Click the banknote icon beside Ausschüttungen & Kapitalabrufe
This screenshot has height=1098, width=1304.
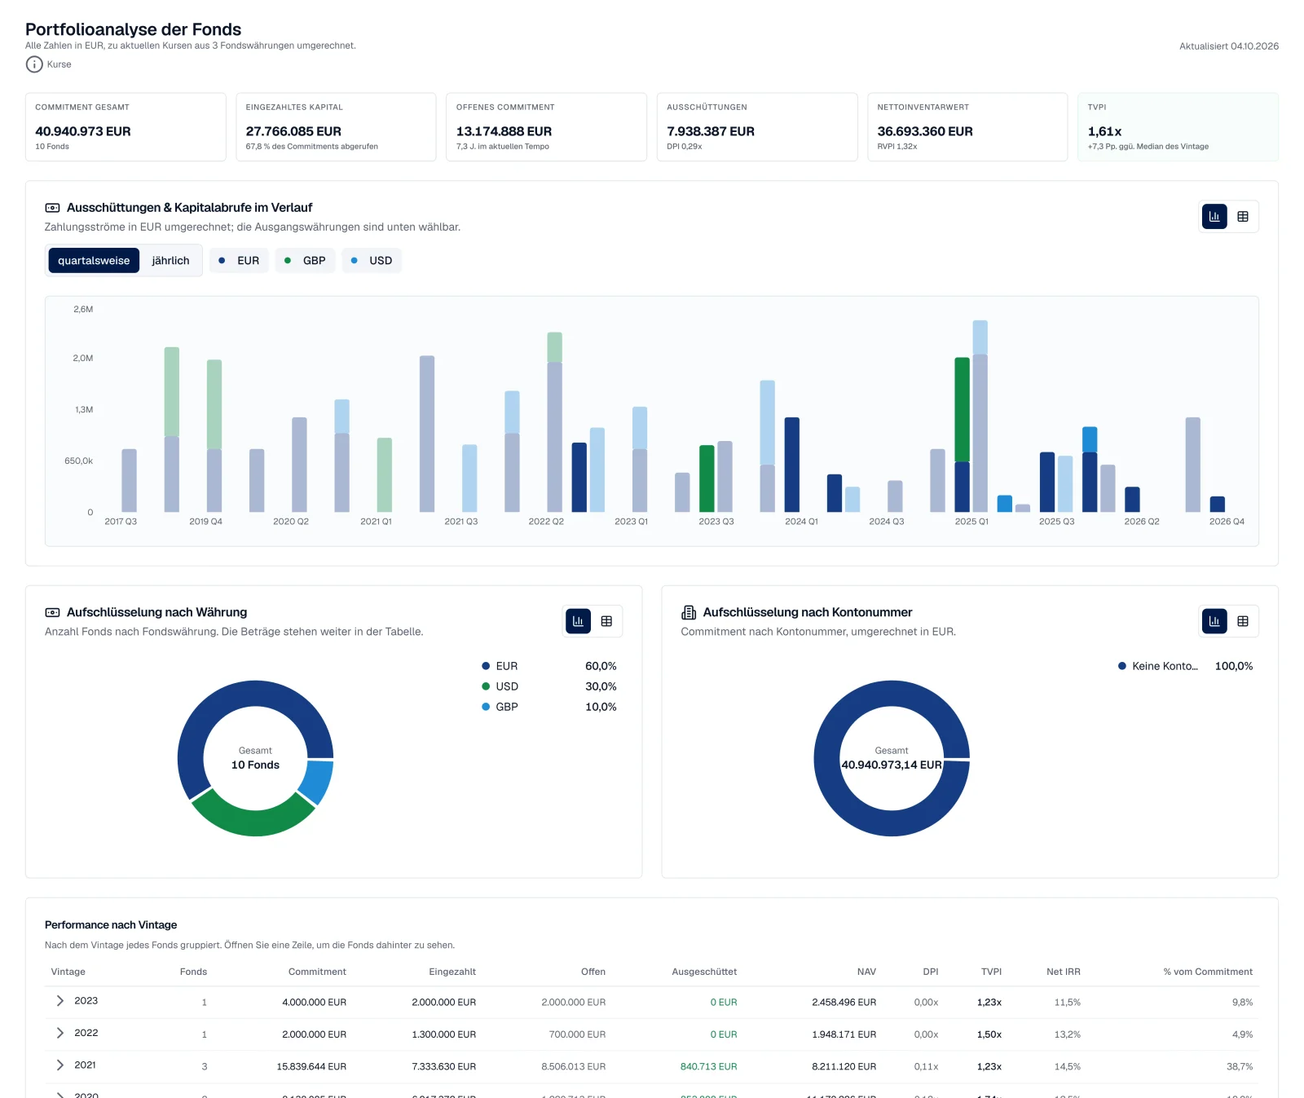click(x=52, y=208)
